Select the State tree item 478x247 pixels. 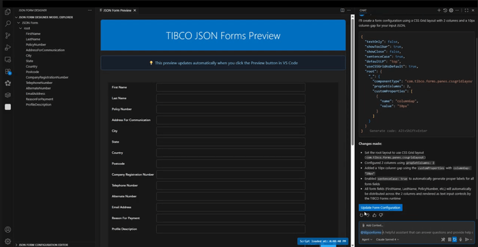click(x=29, y=61)
